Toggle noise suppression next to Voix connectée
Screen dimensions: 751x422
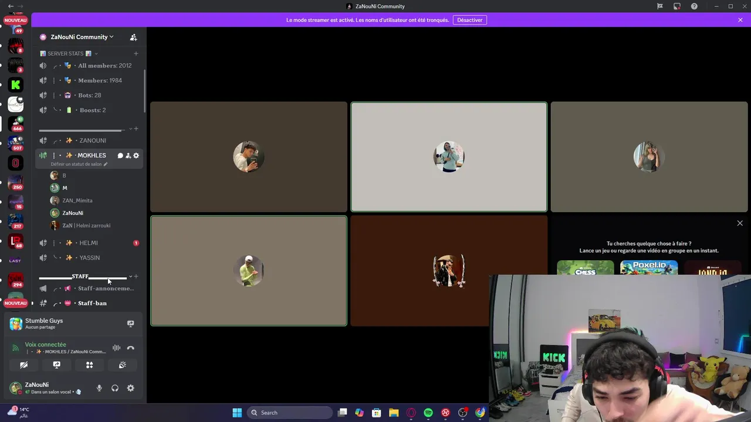pos(116,348)
